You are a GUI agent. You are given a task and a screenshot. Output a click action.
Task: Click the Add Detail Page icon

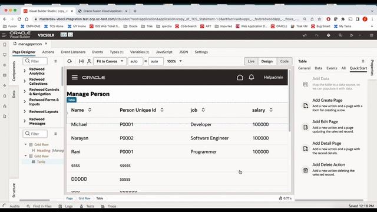click(x=305, y=148)
